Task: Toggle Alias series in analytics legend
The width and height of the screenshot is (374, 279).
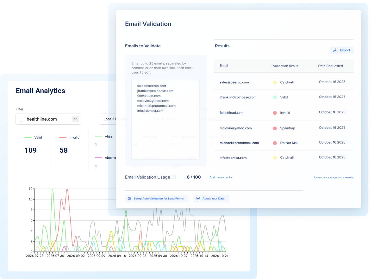Action: pos(103,136)
